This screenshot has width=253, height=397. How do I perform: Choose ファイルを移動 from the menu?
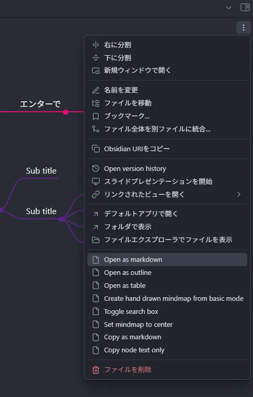(167, 103)
